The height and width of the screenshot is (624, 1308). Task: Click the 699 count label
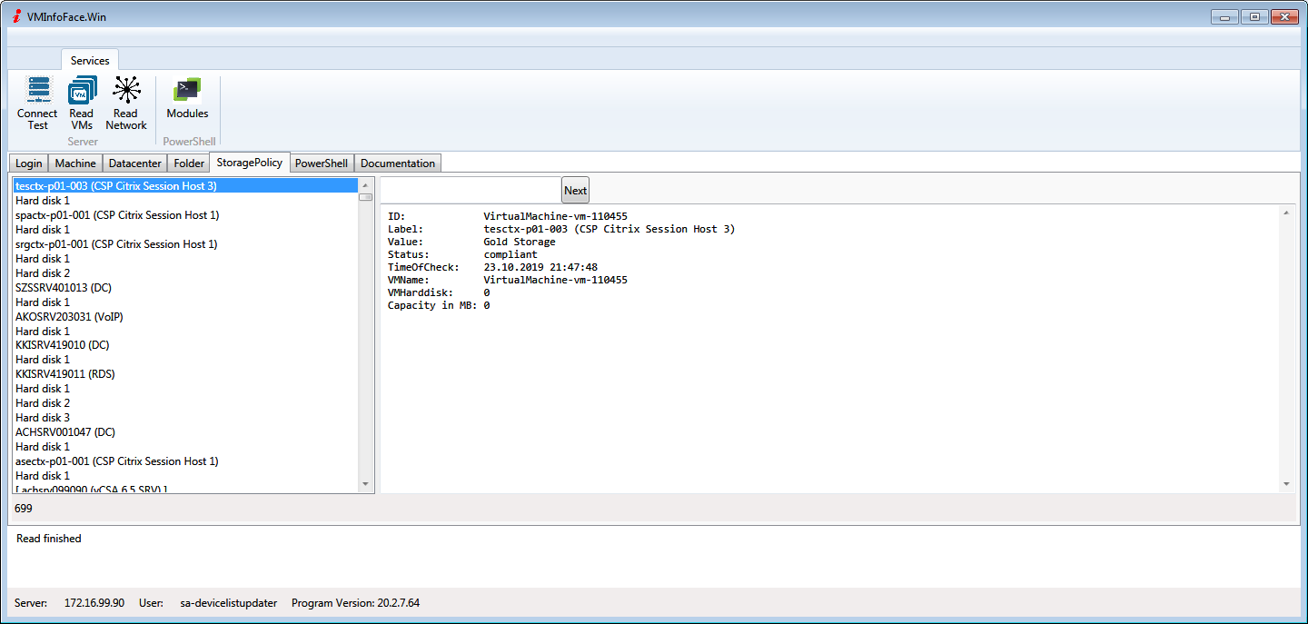24,509
